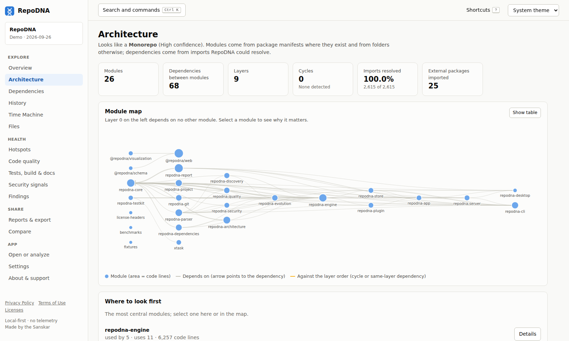
Task: Click the Modules 26 stat card
Action: point(128,79)
